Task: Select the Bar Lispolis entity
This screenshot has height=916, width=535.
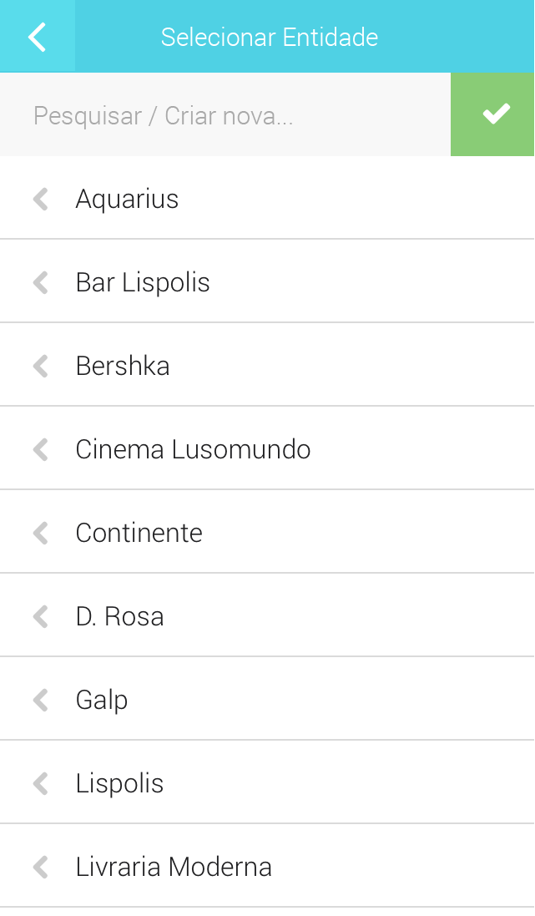Action: (x=143, y=282)
